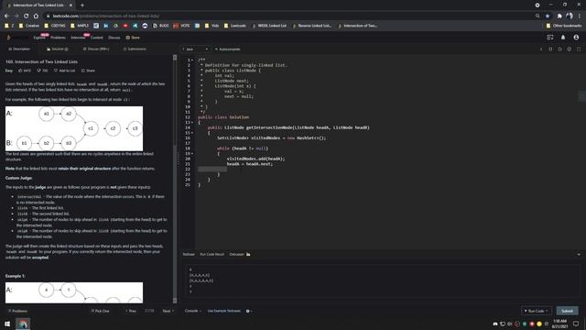Screen dimensions: 586x330
Task: Like the problem with thumbs up
Action: [x=25, y=71]
